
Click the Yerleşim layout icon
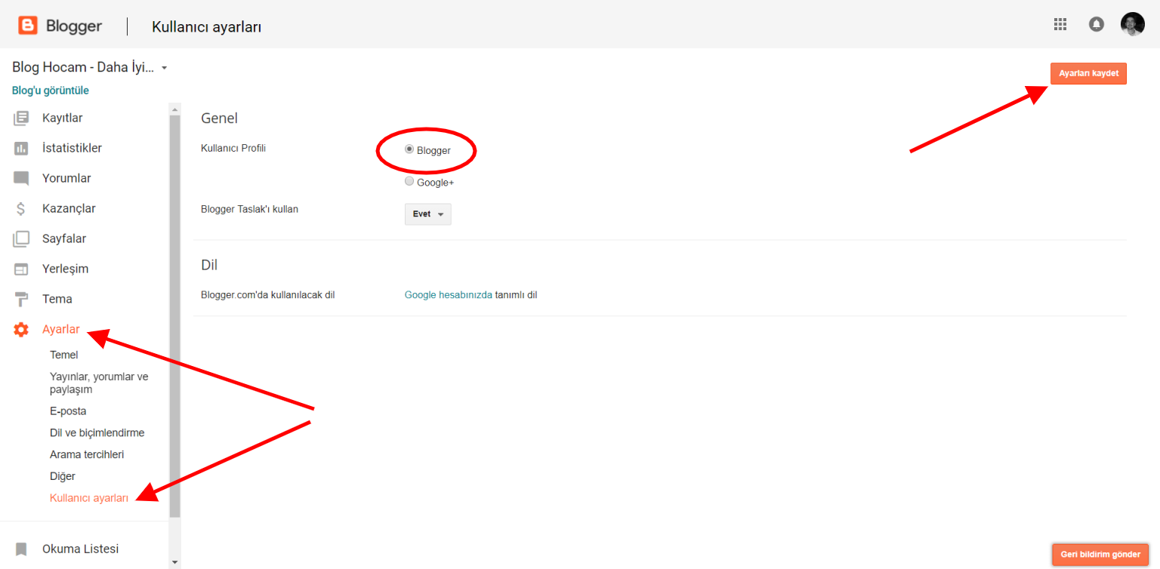coord(21,269)
